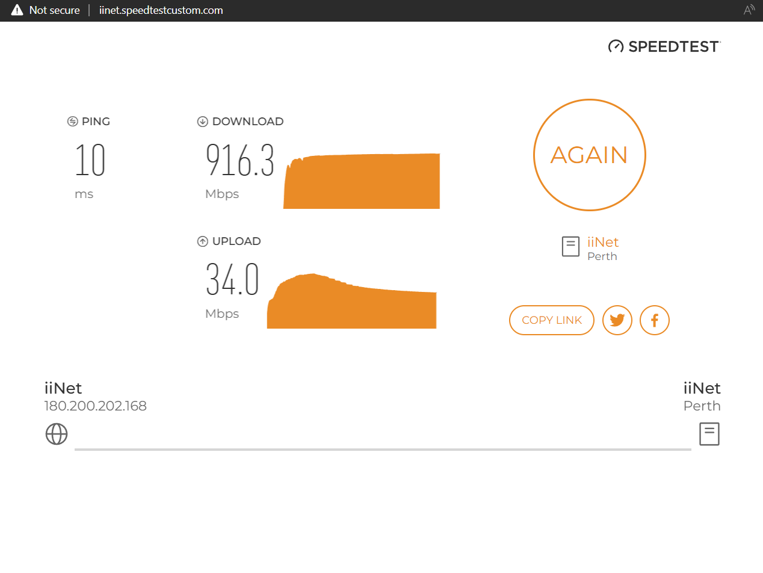Click the download speed graph
This screenshot has width=763, height=573.
pyautogui.click(x=362, y=181)
